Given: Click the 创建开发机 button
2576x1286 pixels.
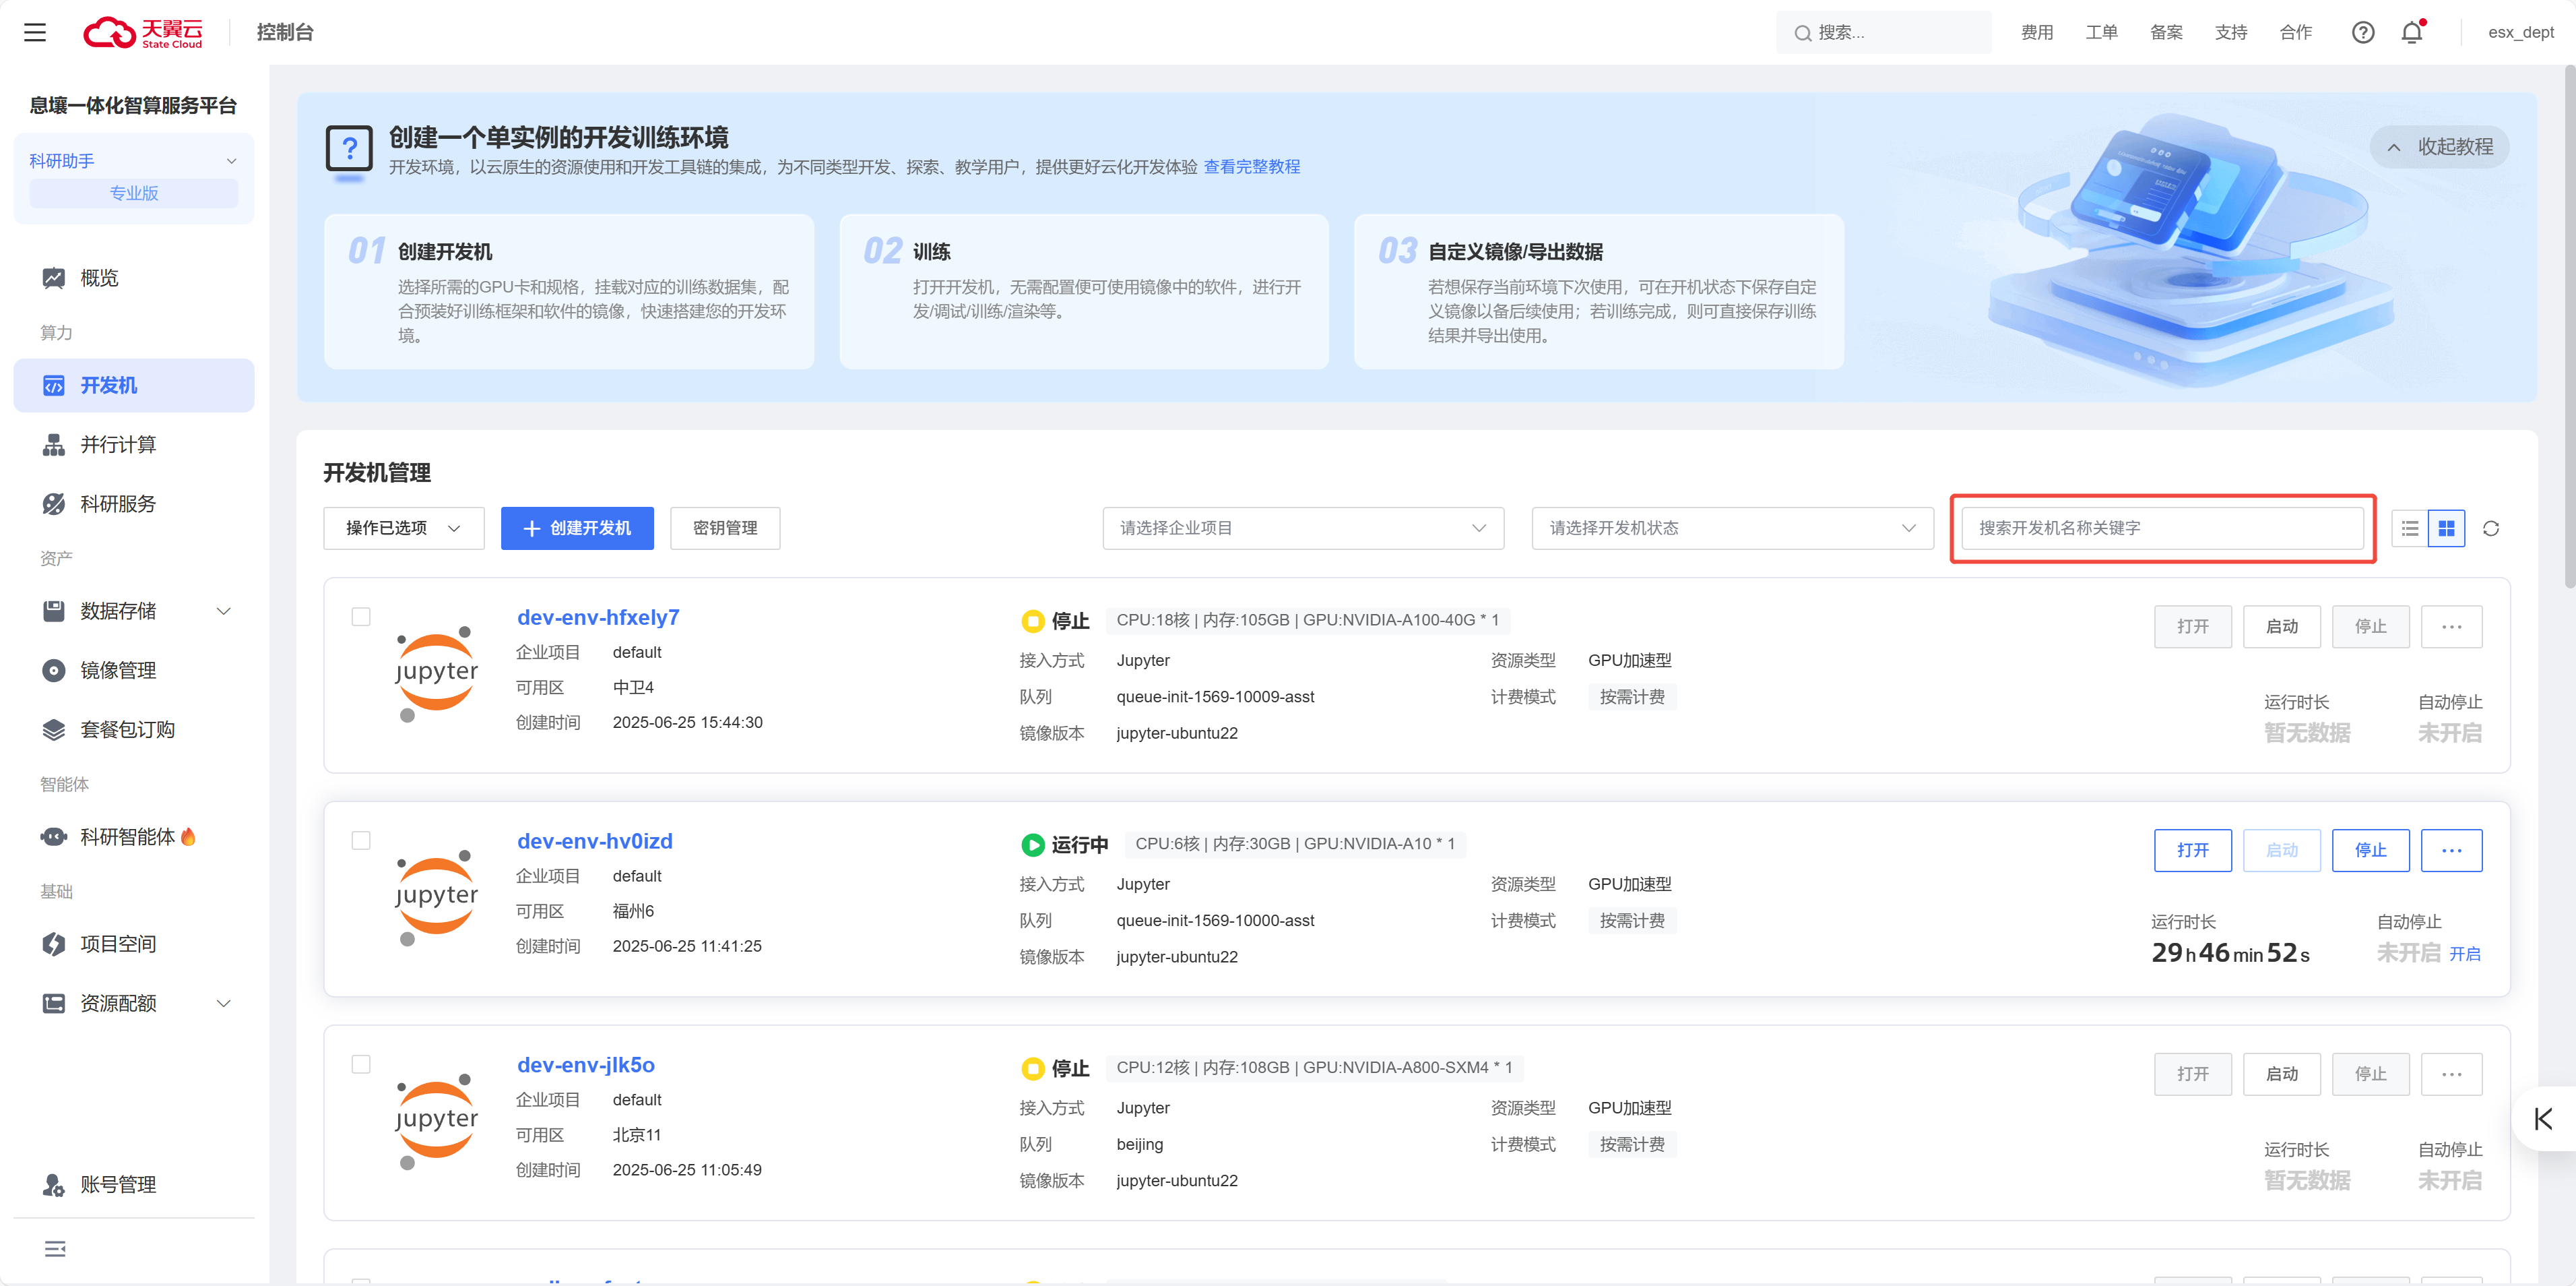Looking at the screenshot, I should (x=577, y=528).
